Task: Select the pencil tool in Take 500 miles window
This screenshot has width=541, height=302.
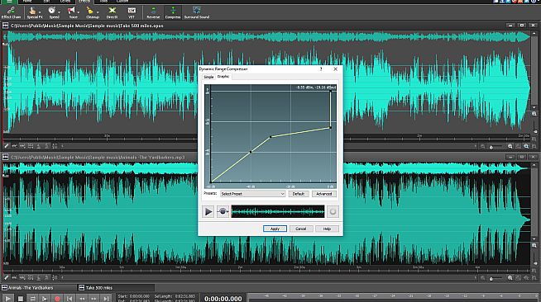Action: pyautogui.click(x=7, y=146)
